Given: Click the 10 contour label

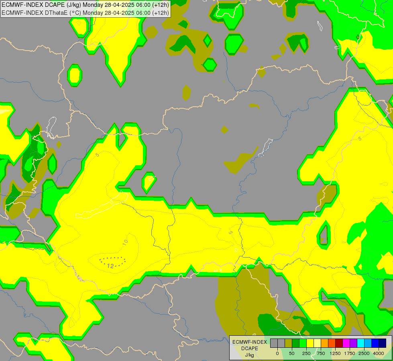Looking at the screenshot, I should pyautogui.click(x=125, y=242).
